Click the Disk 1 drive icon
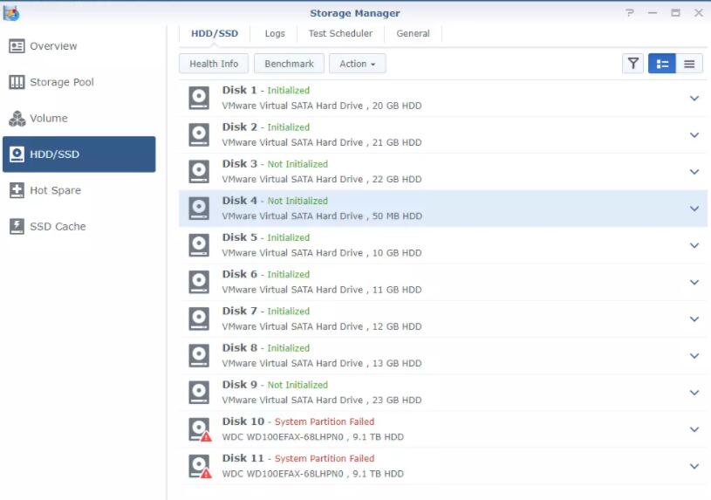The height and width of the screenshot is (500, 711). click(x=200, y=98)
